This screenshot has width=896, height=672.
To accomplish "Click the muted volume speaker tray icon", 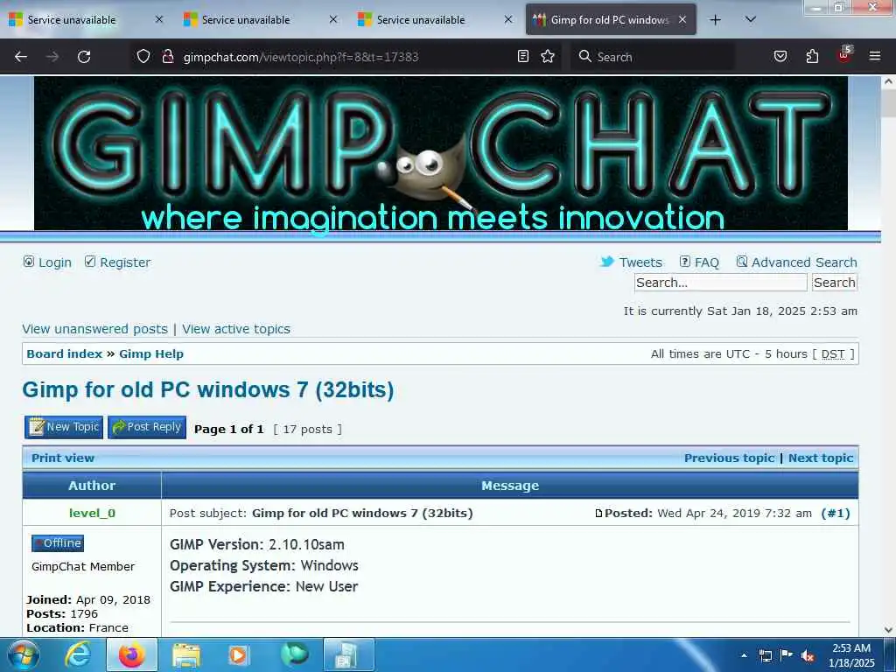I will 808,656.
